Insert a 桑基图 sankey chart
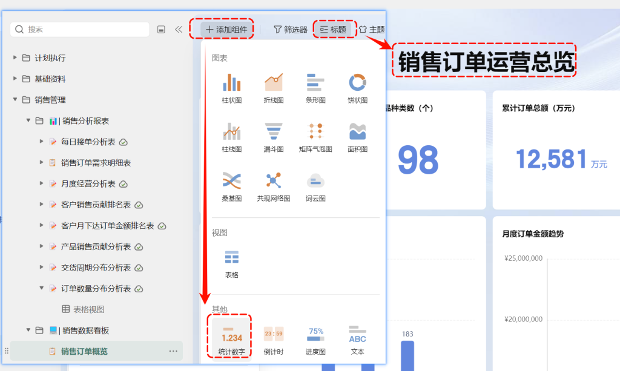620x371 pixels. pyautogui.click(x=232, y=181)
